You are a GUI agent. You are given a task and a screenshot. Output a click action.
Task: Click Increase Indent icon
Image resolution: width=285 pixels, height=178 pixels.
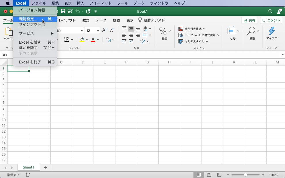pyautogui.click(x=131, y=41)
